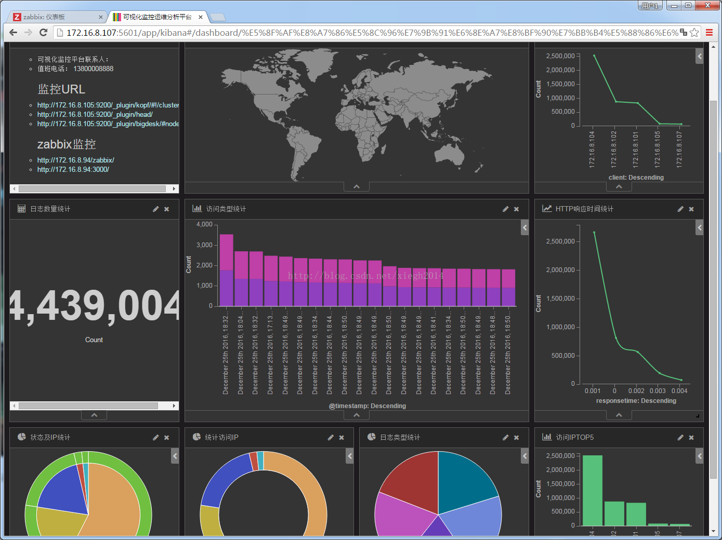Click the purple segment of the first bar
Screen dimensions: 722x540
point(227,288)
